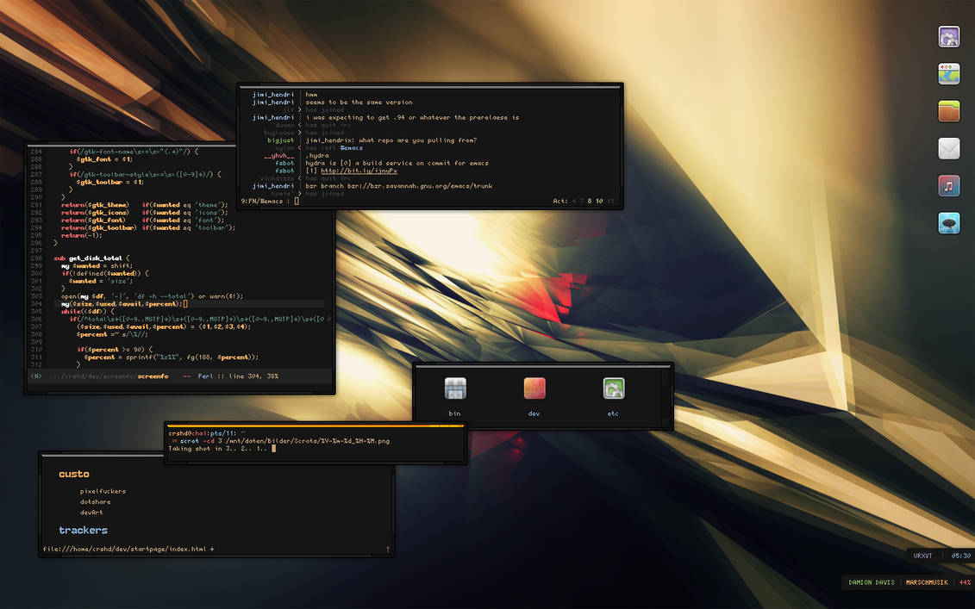975x609 pixels.
Task: Click '$gtk_font = $1;' line in editor
Action: pyautogui.click(x=103, y=159)
